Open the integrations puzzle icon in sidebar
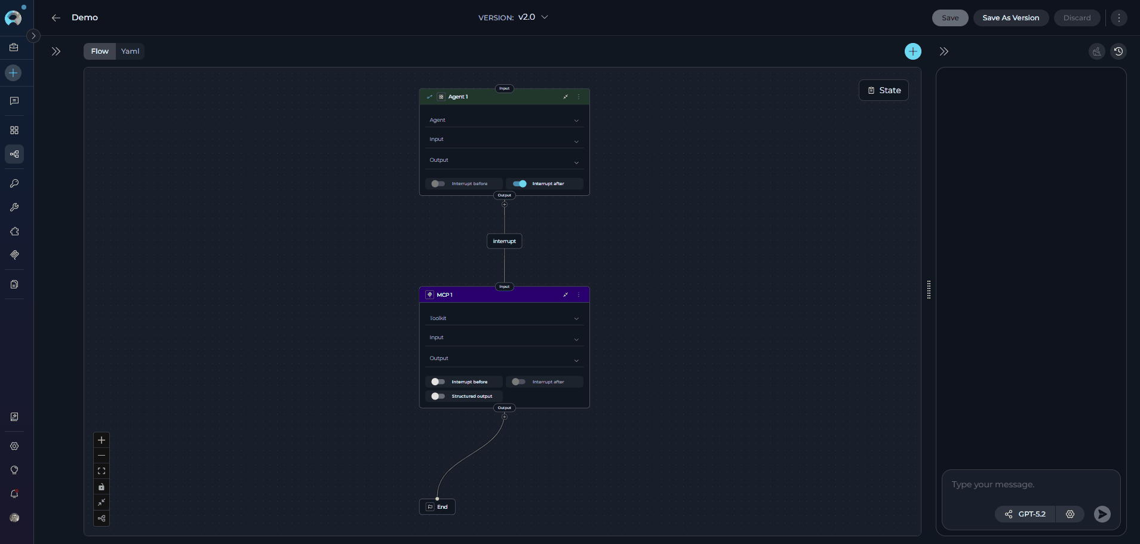The image size is (1140, 544). [14, 232]
